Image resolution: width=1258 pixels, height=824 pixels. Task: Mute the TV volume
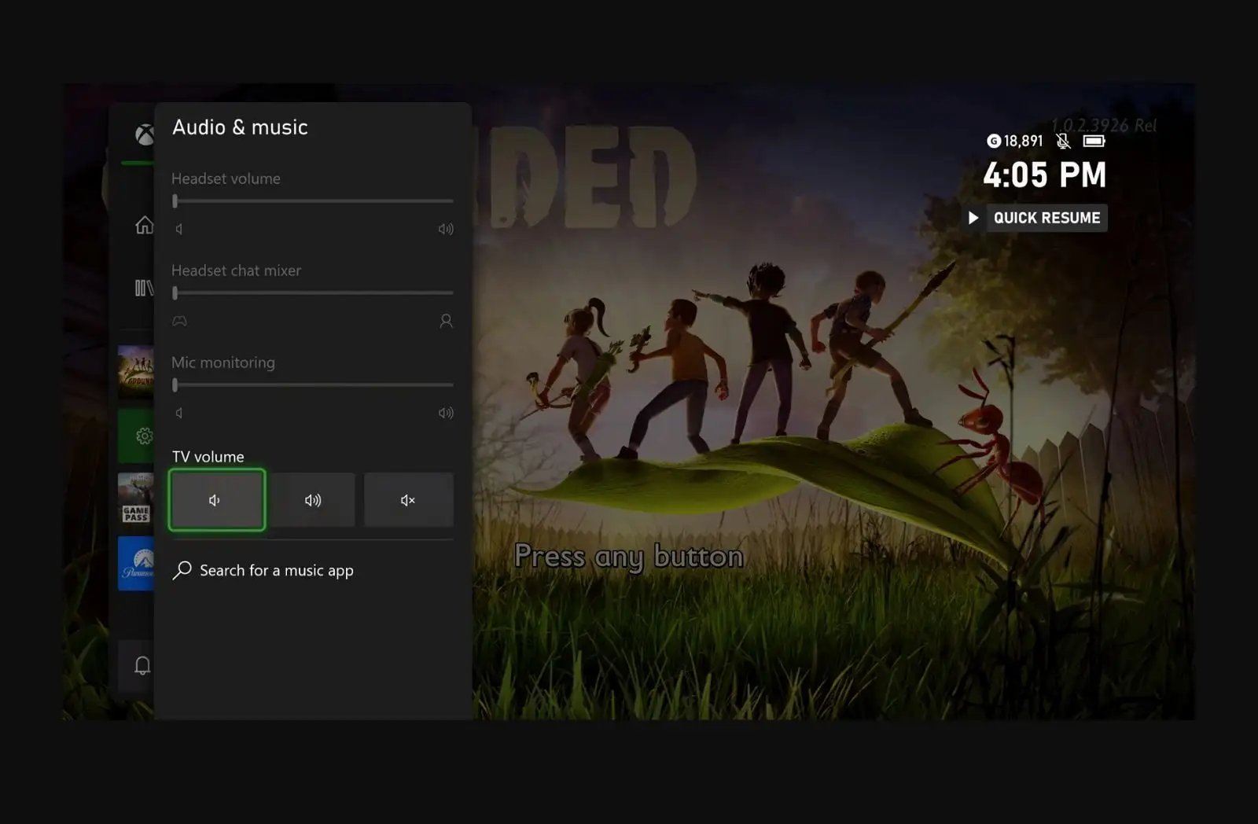pyautogui.click(x=408, y=500)
